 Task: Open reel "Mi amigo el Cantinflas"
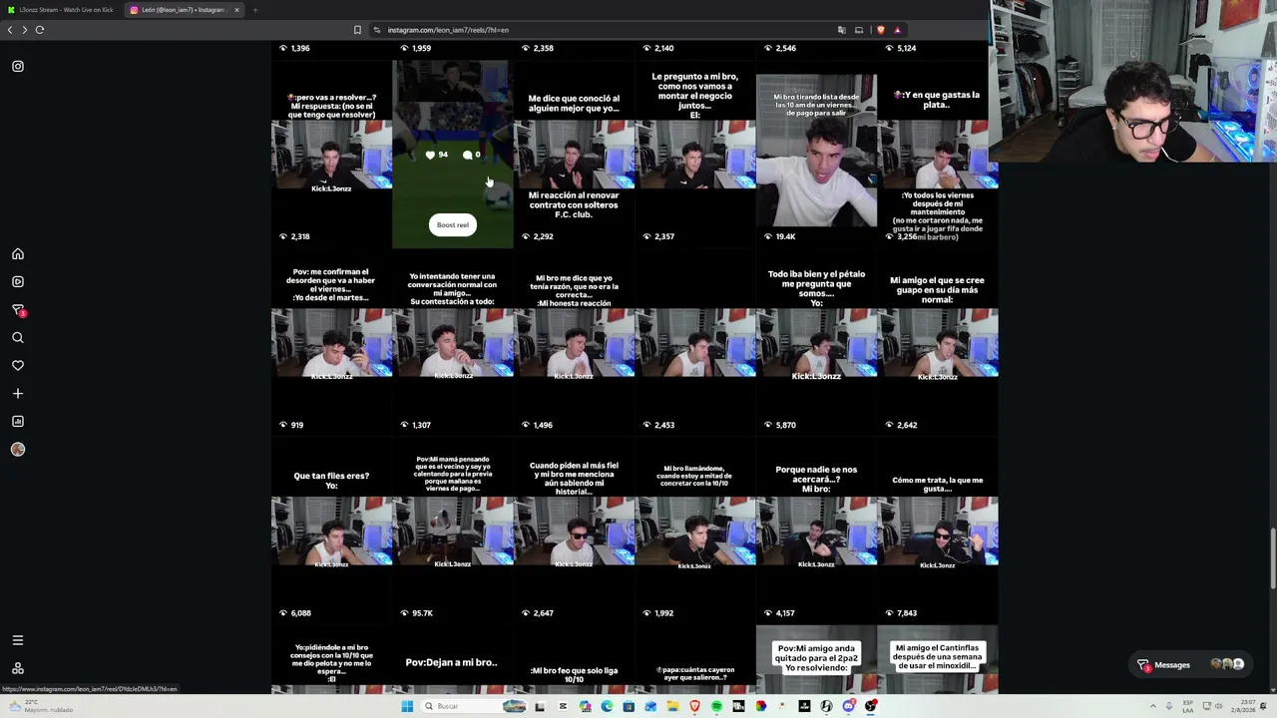click(x=938, y=660)
